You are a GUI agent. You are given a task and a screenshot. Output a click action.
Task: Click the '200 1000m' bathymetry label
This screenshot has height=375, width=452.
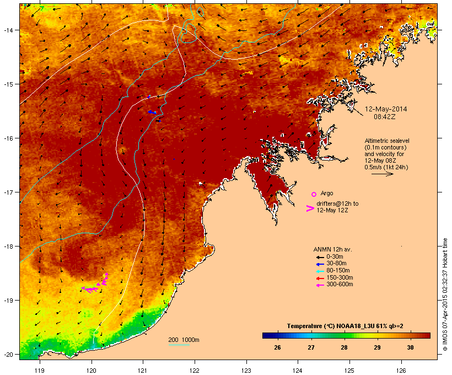(x=184, y=340)
